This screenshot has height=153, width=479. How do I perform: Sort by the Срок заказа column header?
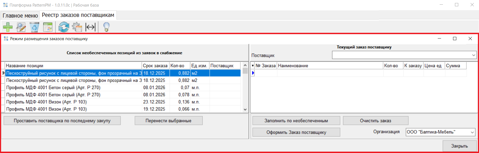pos(155,66)
